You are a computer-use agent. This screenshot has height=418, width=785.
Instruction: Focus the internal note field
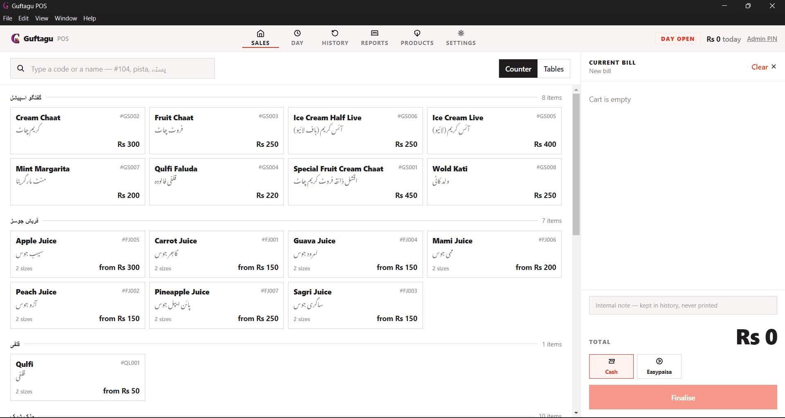683,305
